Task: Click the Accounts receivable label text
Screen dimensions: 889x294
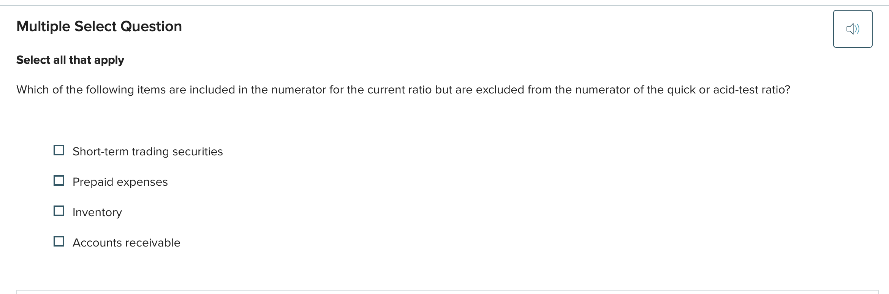Action: pos(126,242)
